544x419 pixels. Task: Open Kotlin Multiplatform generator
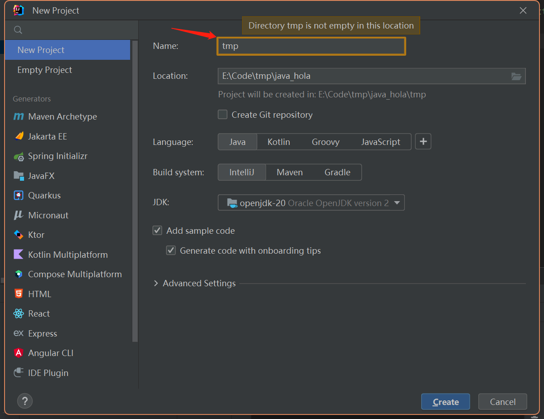click(x=68, y=255)
